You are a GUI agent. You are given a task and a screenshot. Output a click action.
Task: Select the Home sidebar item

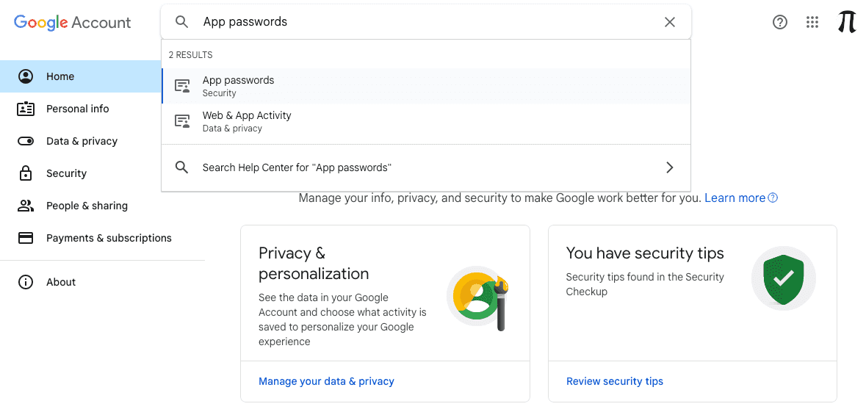81,76
